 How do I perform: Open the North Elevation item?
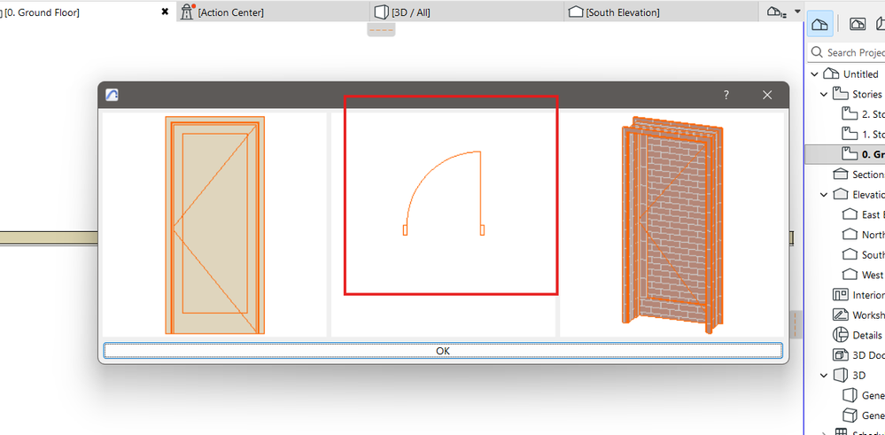tap(863, 235)
